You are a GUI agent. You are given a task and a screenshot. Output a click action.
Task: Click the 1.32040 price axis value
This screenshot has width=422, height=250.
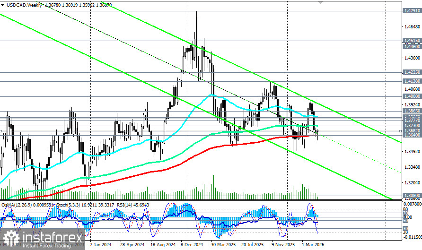click(413, 183)
